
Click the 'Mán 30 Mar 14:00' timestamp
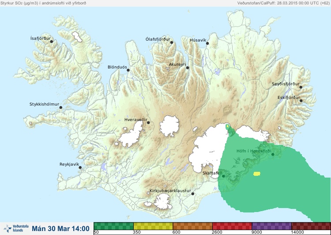pos(60,228)
